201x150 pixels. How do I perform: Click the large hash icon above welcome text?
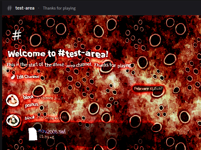point(17,35)
